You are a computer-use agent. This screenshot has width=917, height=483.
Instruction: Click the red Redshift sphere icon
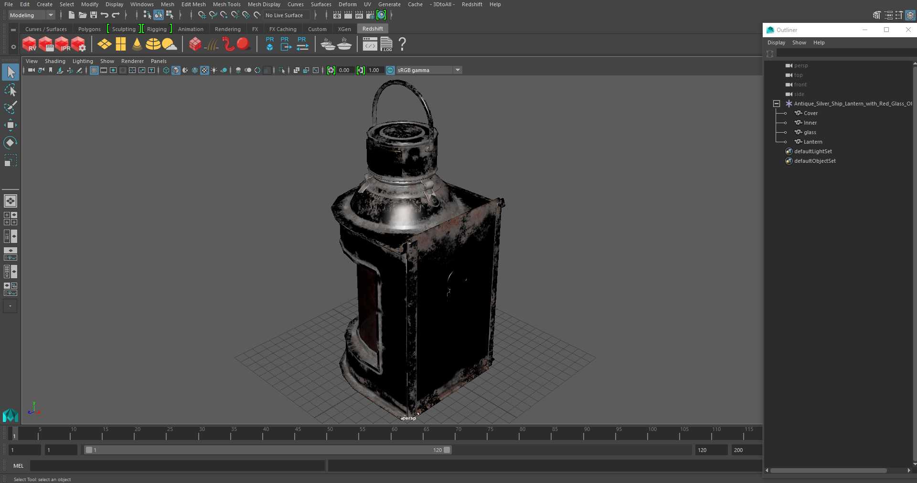243,44
